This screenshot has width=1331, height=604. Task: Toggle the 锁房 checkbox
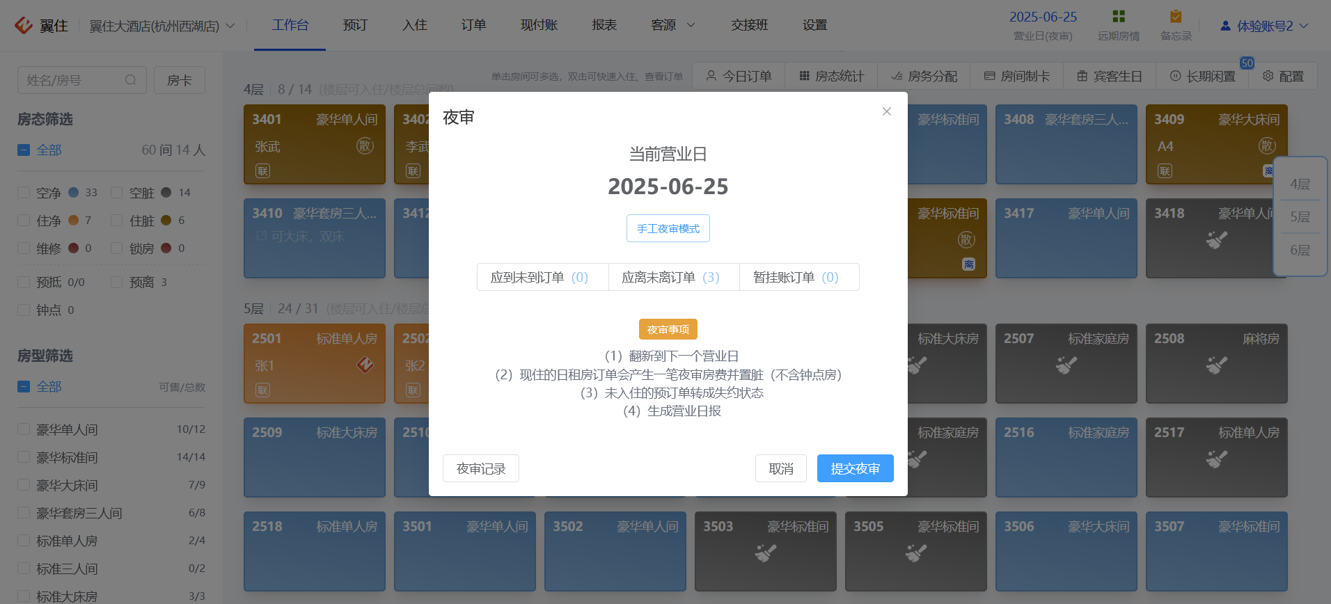pos(117,248)
